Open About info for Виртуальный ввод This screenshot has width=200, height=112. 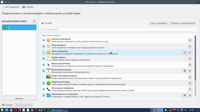point(190,65)
